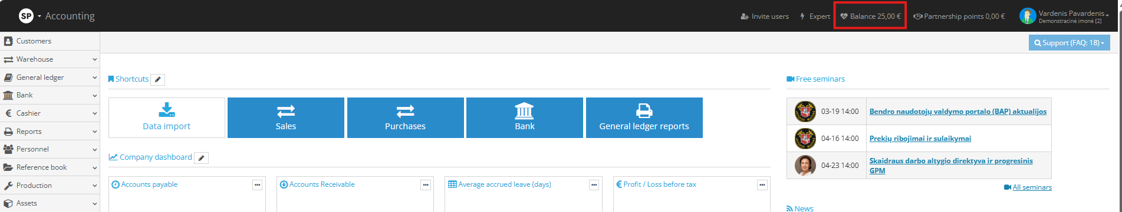This screenshot has height=212, width=1122.
Task: Open Cashier sidebar menu
Action: point(50,113)
